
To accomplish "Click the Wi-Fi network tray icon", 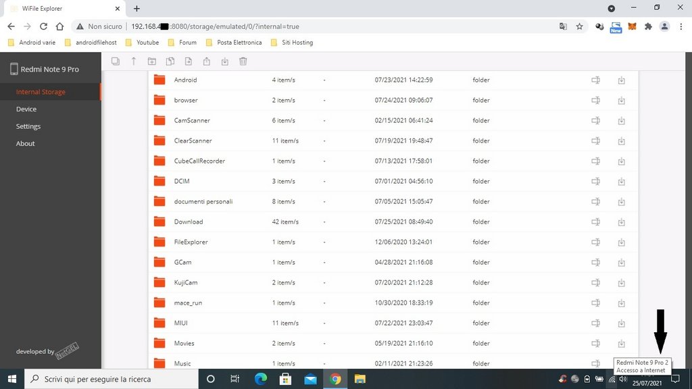I will click(x=612, y=379).
